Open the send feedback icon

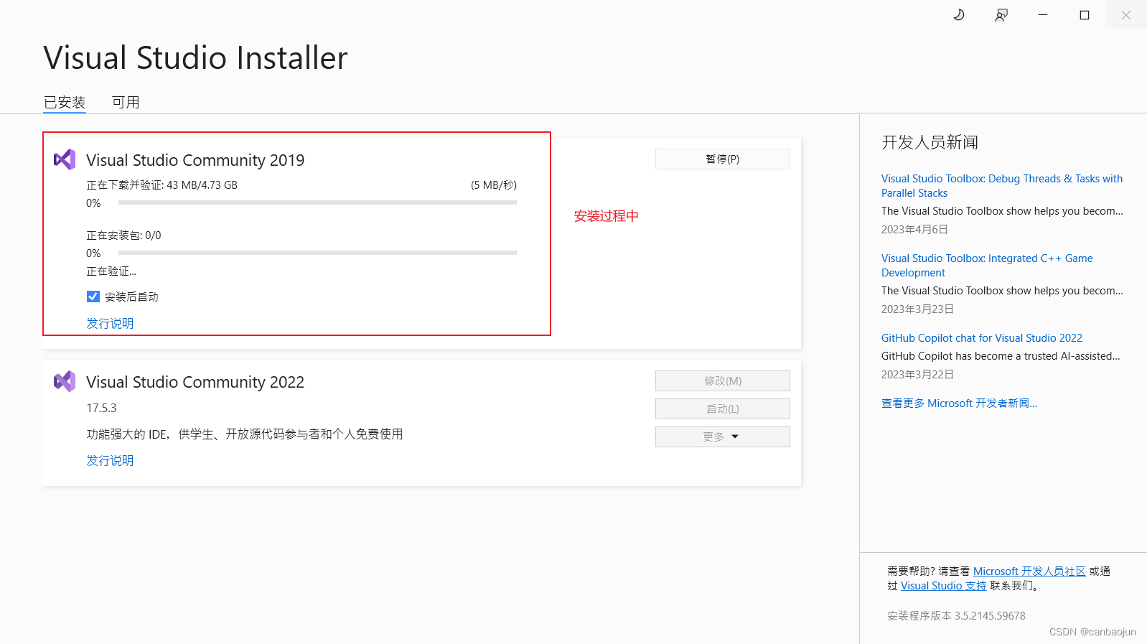[1001, 14]
